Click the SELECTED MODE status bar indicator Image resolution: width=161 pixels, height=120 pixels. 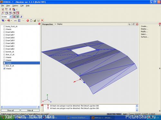114,114
